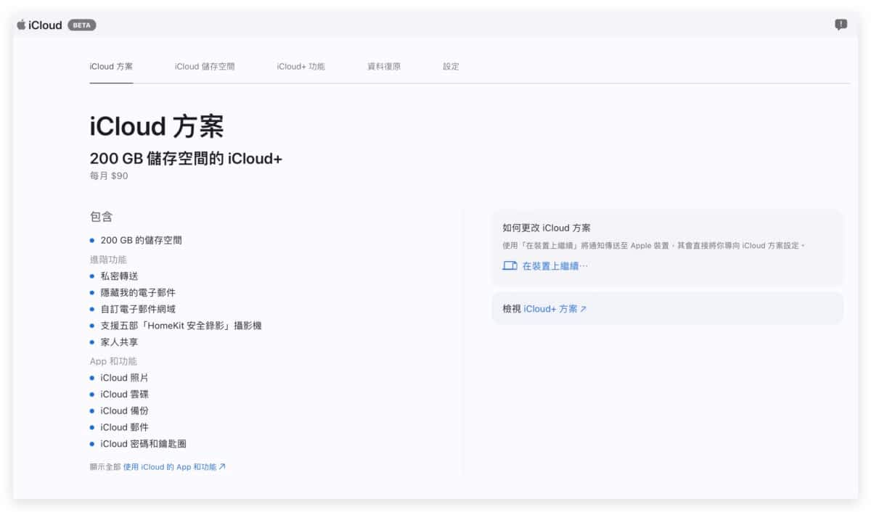Open the iCloud+ 功能 tab
Viewport: 871px width, 512px height.
pos(300,66)
